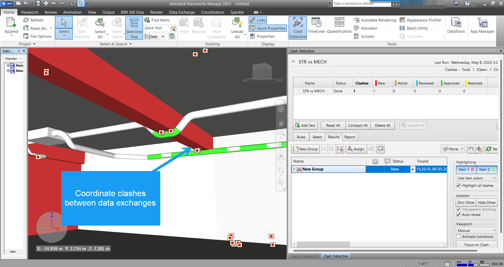Screen dimensions: 504x267
Task: Click the Unhide All icon
Action: [x=237, y=23]
